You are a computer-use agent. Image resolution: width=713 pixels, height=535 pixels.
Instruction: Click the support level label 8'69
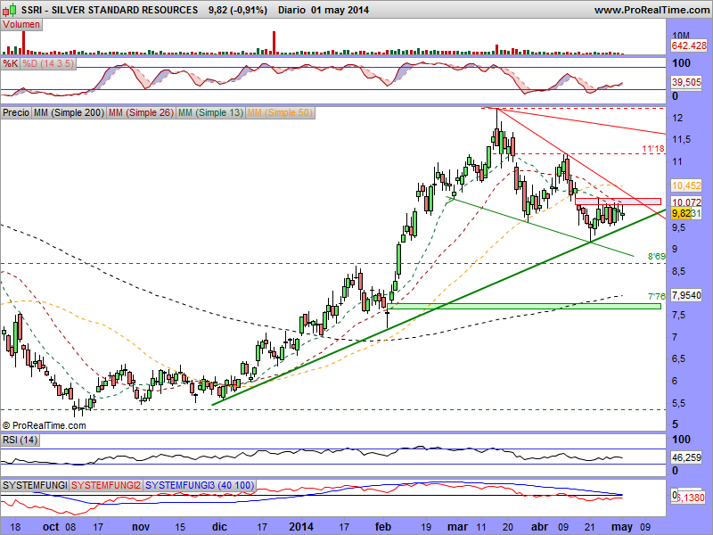coord(656,257)
